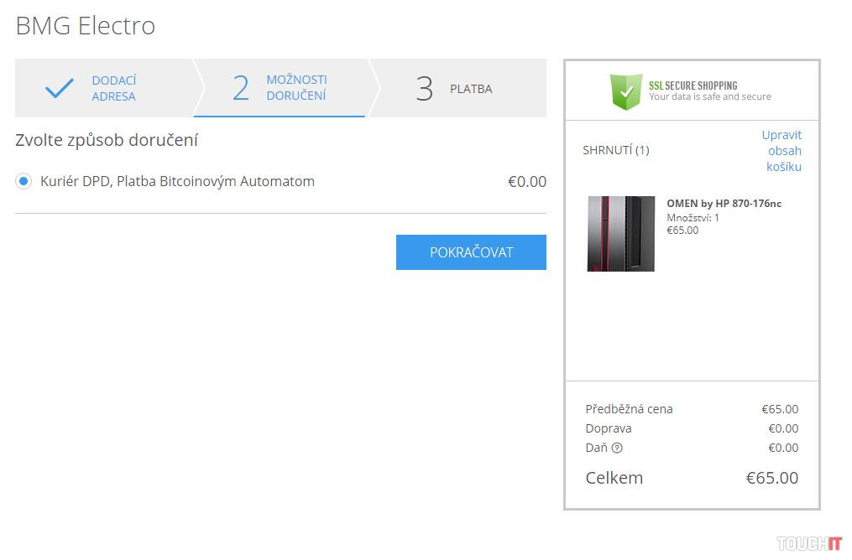
Task: Click the BMG Electro store title
Action: (x=85, y=26)
